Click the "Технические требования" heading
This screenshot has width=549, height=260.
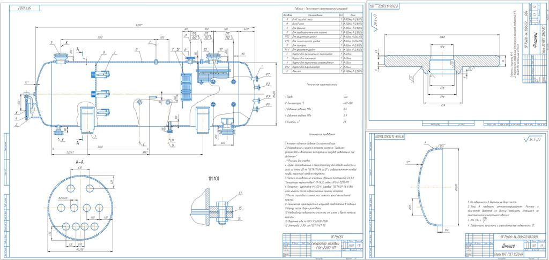(322, 134)
